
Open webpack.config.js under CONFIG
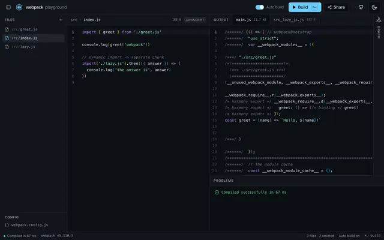pos(29,225)
